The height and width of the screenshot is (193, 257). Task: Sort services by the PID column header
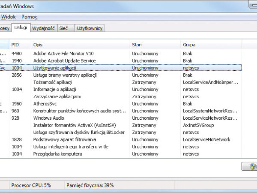pos(20,45)
